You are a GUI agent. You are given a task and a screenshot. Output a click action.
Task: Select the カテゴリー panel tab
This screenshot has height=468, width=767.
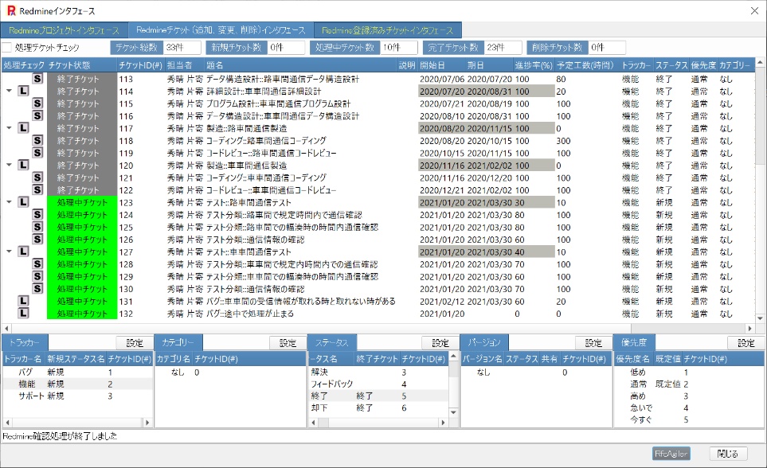pyautogui.click(x=178, y=342)
